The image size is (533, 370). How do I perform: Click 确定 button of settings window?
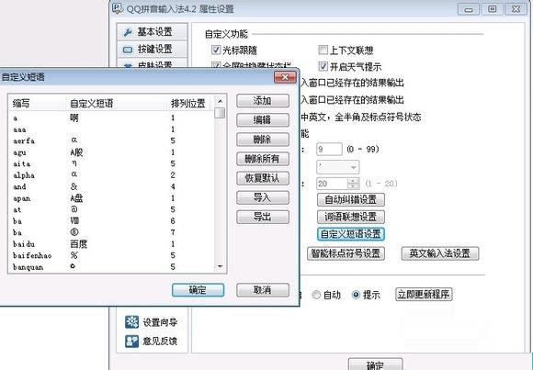(375, 364)
